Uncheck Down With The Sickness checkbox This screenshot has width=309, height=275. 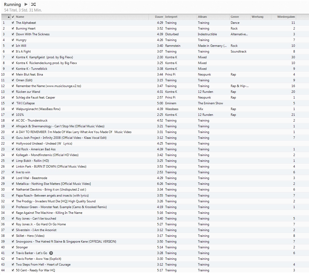pyautogui.click(x=13, y=34)
